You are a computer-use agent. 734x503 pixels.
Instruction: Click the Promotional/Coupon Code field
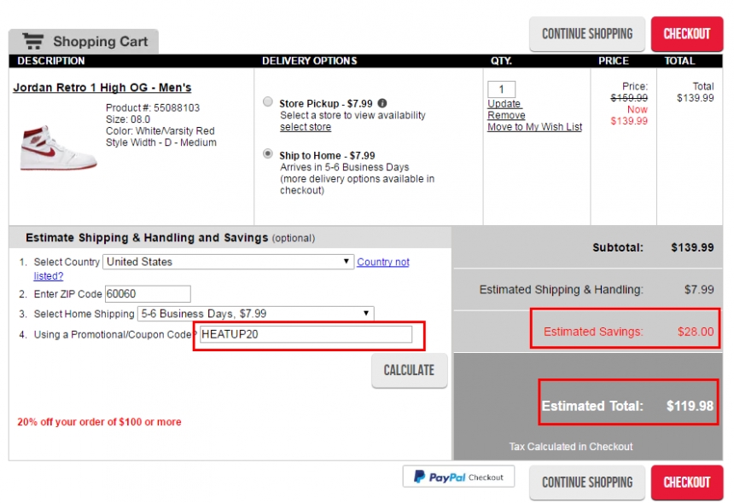[306, 334]
